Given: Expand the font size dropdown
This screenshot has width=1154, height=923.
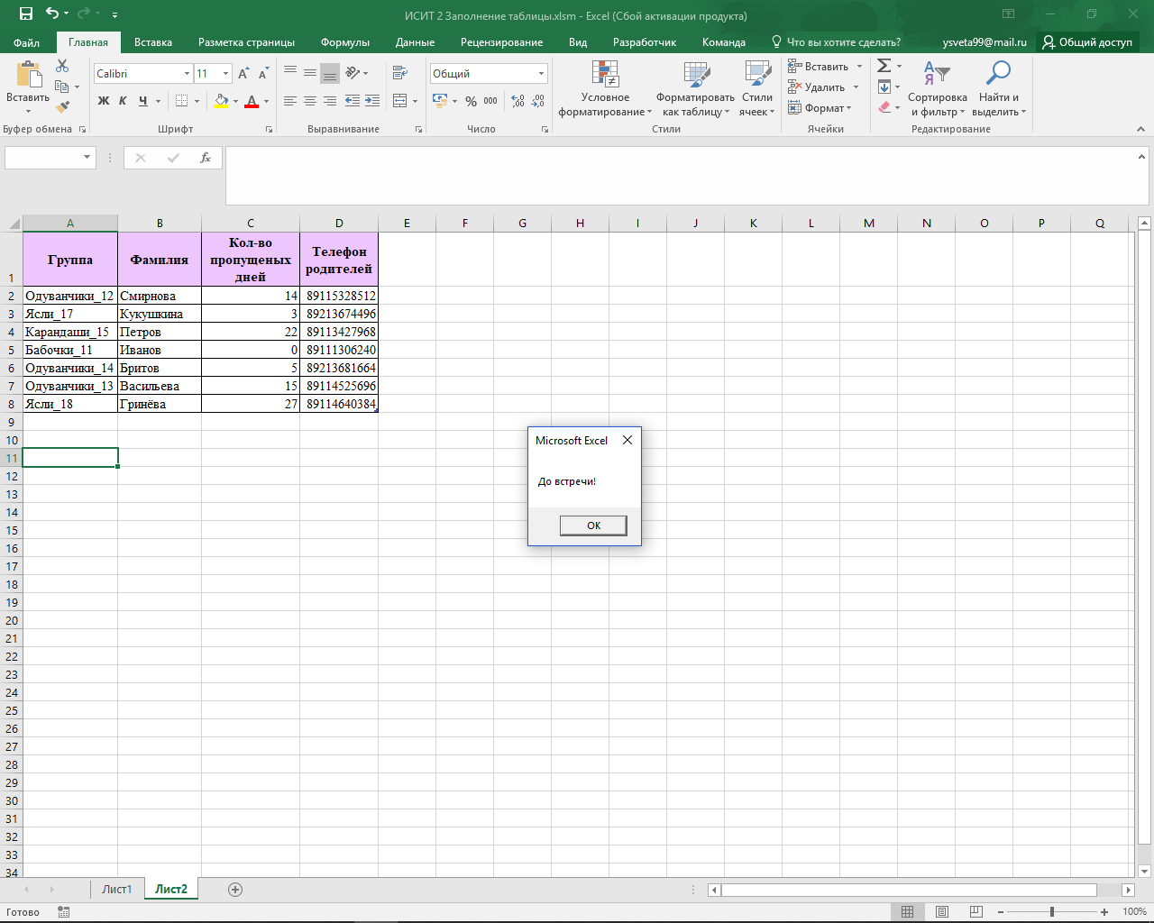Looking at the screenshot, I should coord(225,74).
